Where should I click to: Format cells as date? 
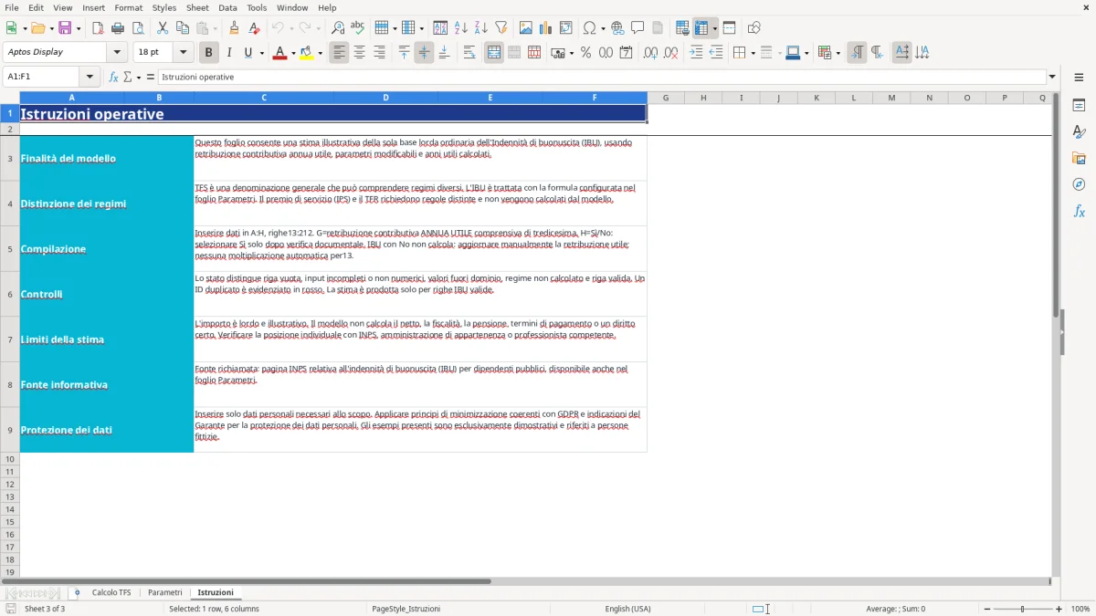pyautogui.click(x=626, y=53)
